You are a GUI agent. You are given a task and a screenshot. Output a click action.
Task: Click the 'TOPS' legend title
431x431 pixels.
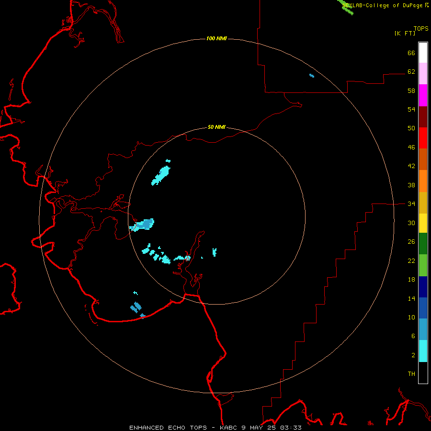(x=421, y=28)
